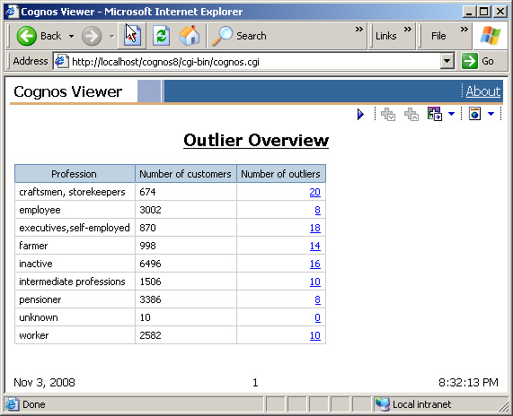The height and width of the screenshot is (416, 513).
Task: Open outliers link 18 for executives,self-employed
Action: [x=314, y=228]
